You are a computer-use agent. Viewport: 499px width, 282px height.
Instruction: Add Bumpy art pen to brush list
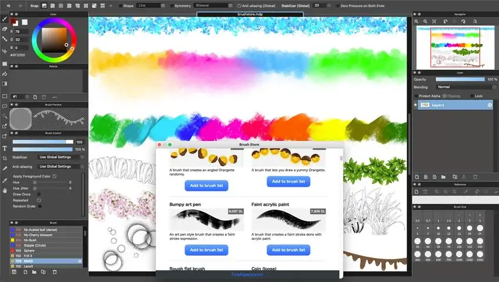[206, 250]
